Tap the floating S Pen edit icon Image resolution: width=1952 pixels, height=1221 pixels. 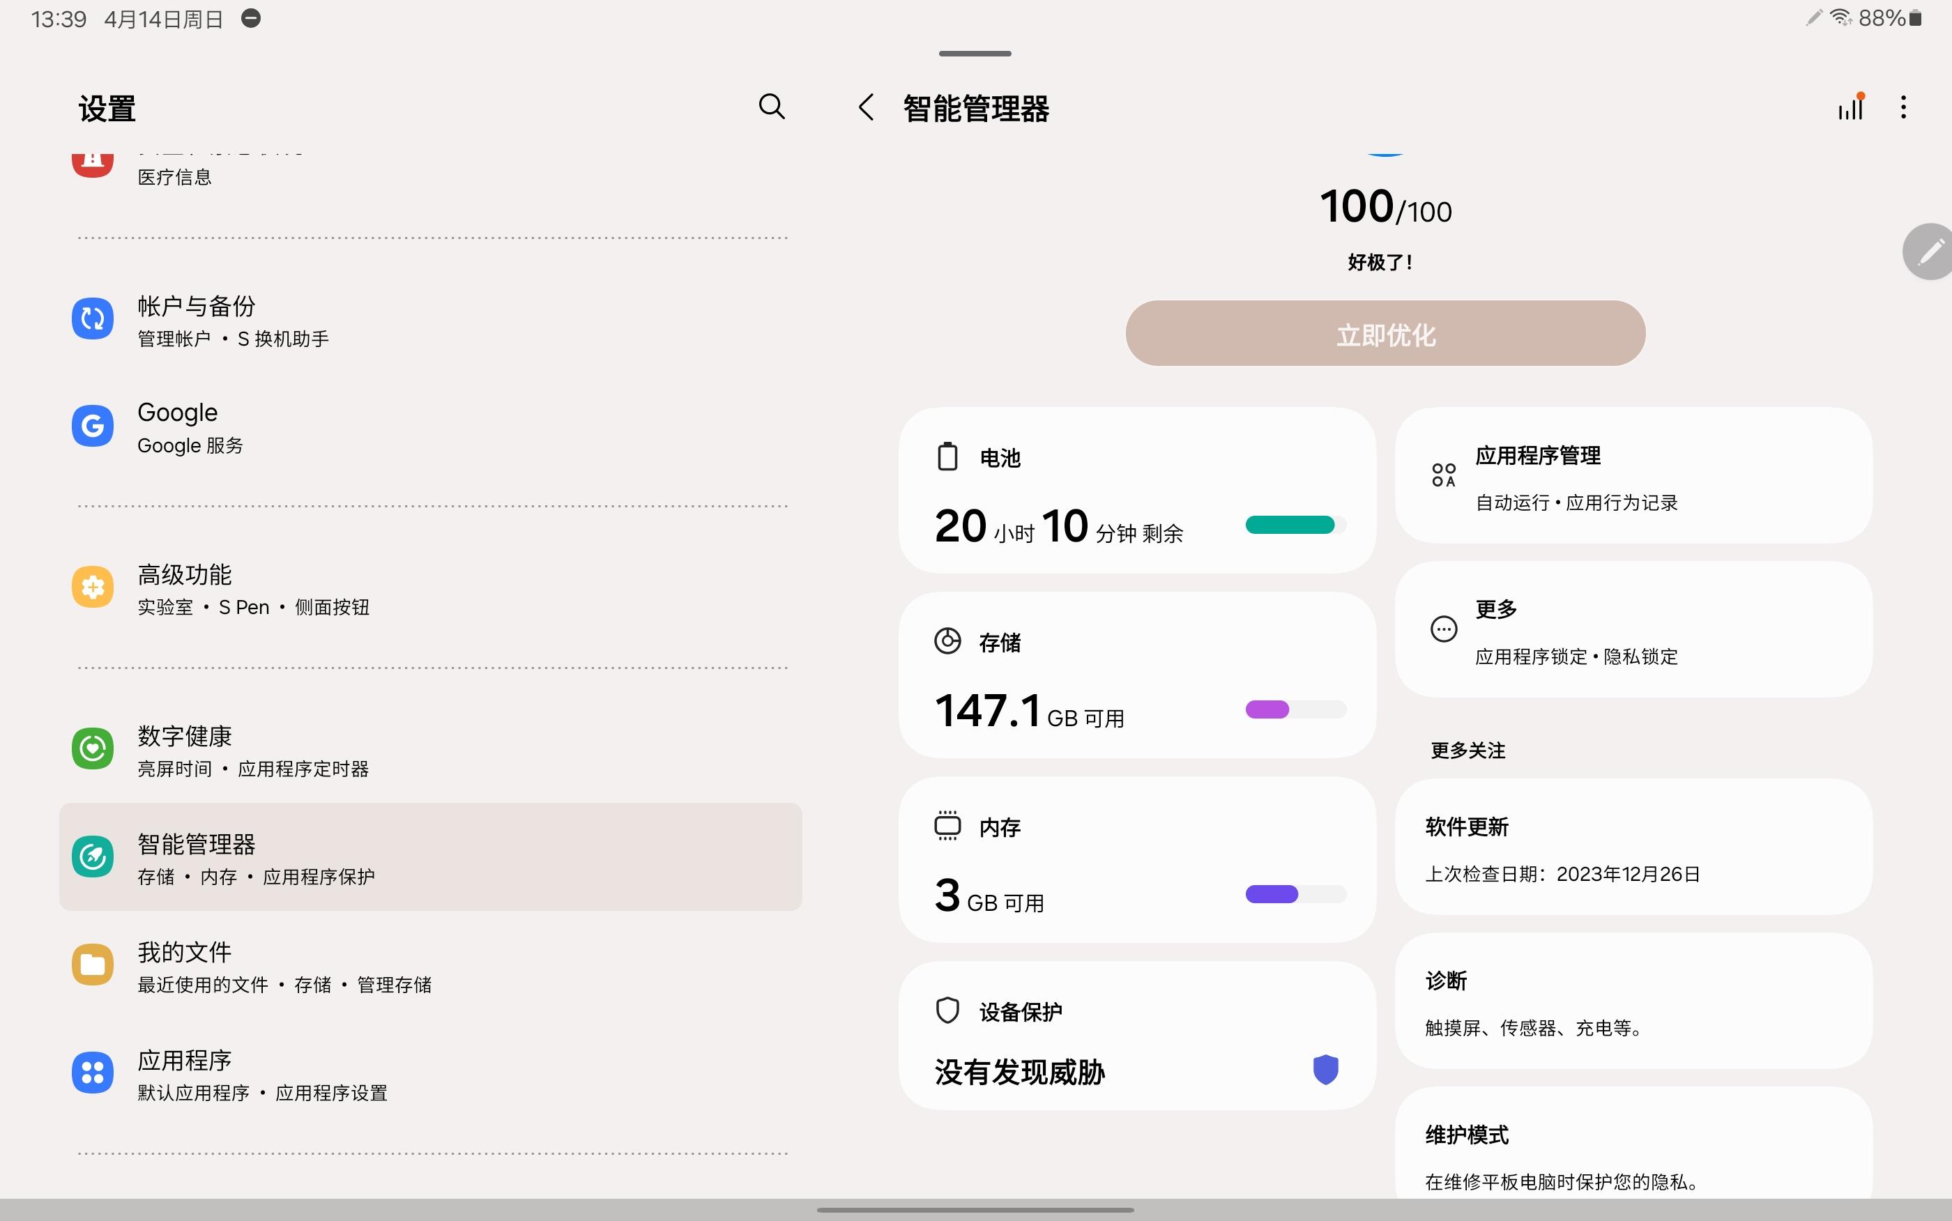click(x=1930, y=252)
